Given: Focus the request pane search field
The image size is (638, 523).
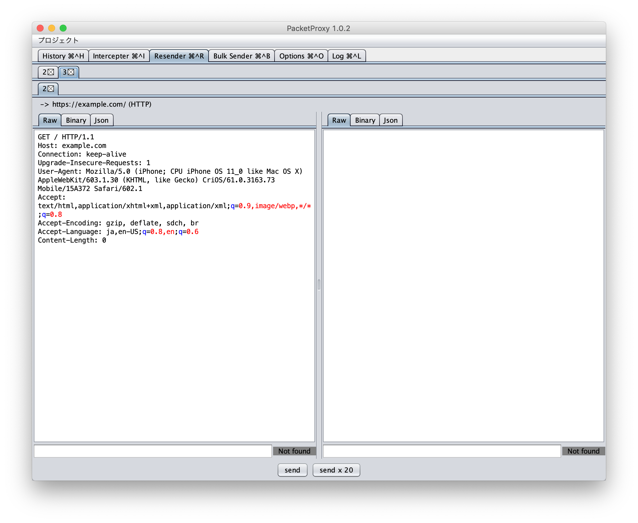Looking at the screenshot, I should point(153,451).
